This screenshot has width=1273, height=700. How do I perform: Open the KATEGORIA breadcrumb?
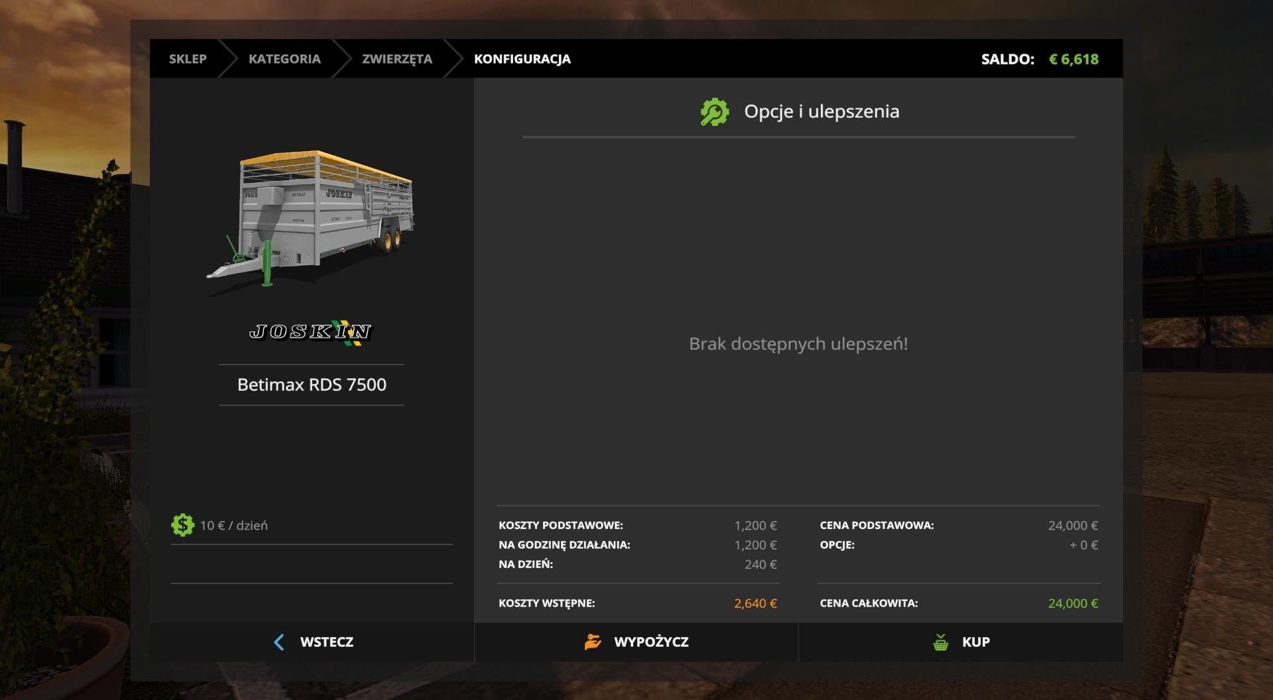click(x=284, y=59)
